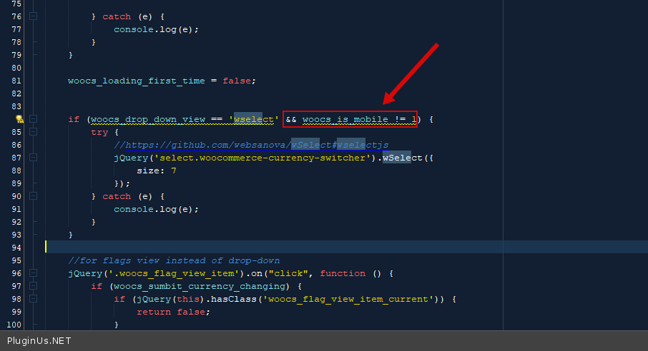648x351 pixels.
Task: Collapse the click handler fold on line 96
Action: (33, 273)
